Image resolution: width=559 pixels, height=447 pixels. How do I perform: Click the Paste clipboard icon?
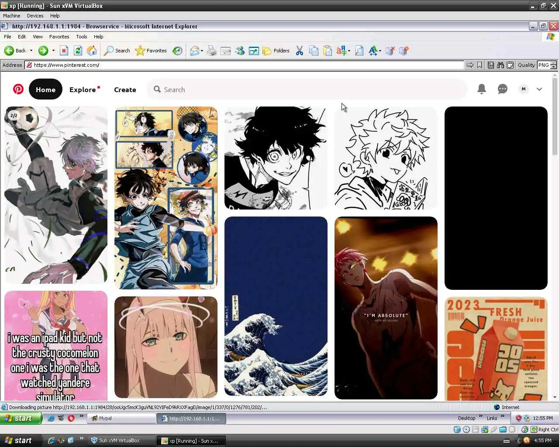coord(328,51)
